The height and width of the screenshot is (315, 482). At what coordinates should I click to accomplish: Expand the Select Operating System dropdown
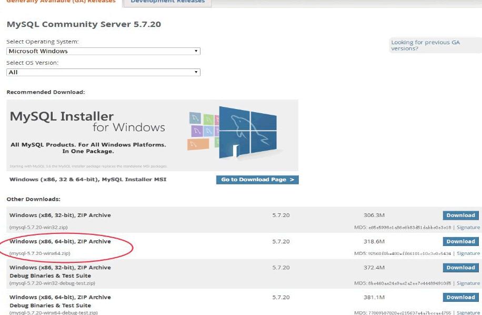click(x=104, y=51)
